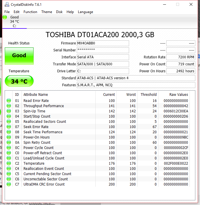Open the Disk menu
The image size is (200, 205).
pyautogui.click(x=59, y=12)
